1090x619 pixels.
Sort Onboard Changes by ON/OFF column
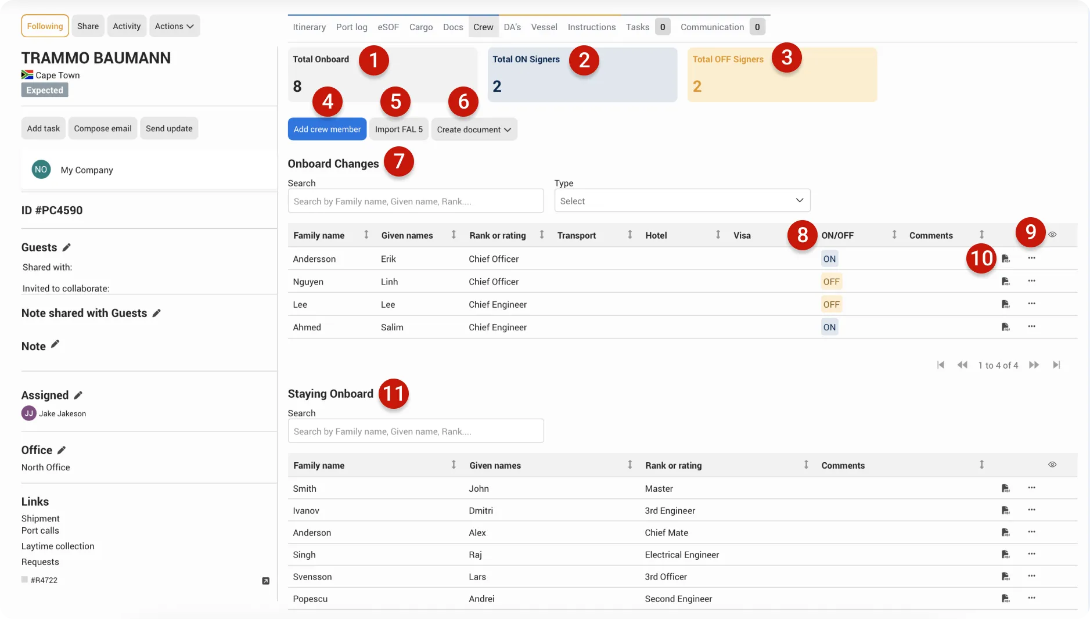tap(894, 235)
